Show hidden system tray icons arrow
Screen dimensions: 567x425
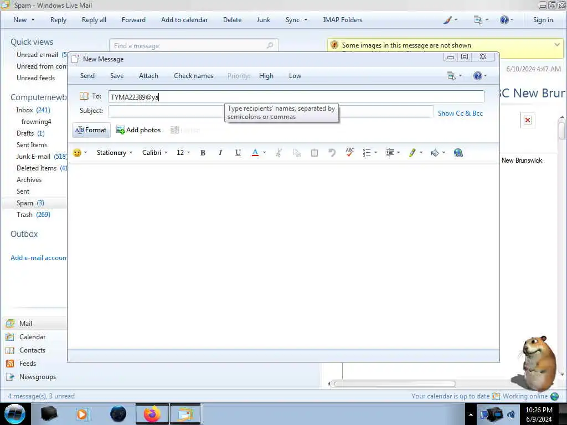pyautogui.click(x=471, y=414)
